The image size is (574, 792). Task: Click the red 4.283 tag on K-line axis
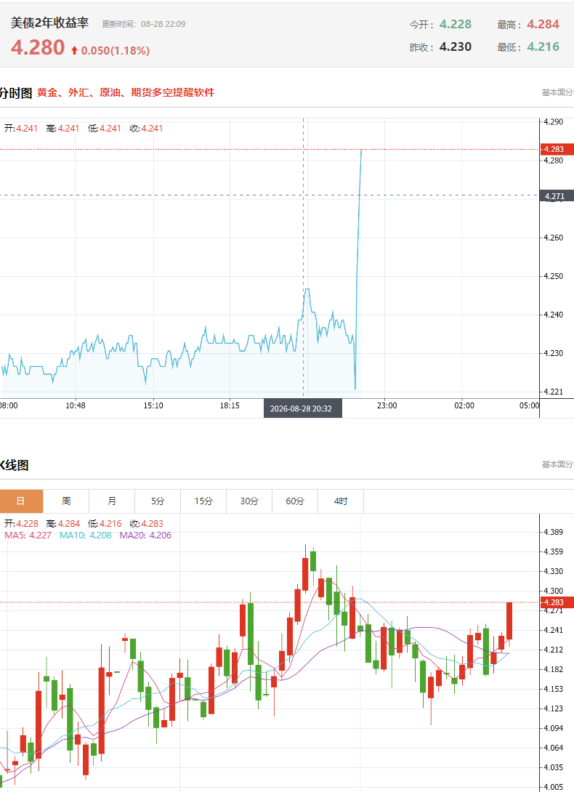pyautogui.click(x=557, y=602)
